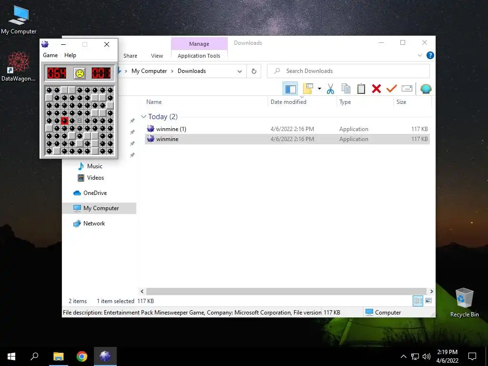Open the notification center icon
Viewport: 488px width, 366px height.
click(x=472, y=356)
